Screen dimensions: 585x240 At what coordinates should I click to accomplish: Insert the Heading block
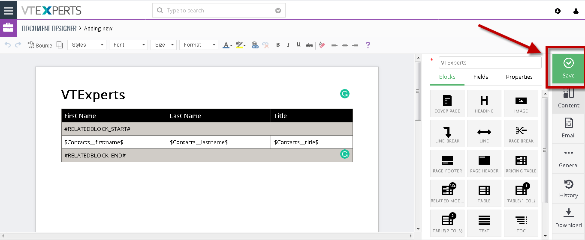[x=484, y=104]
